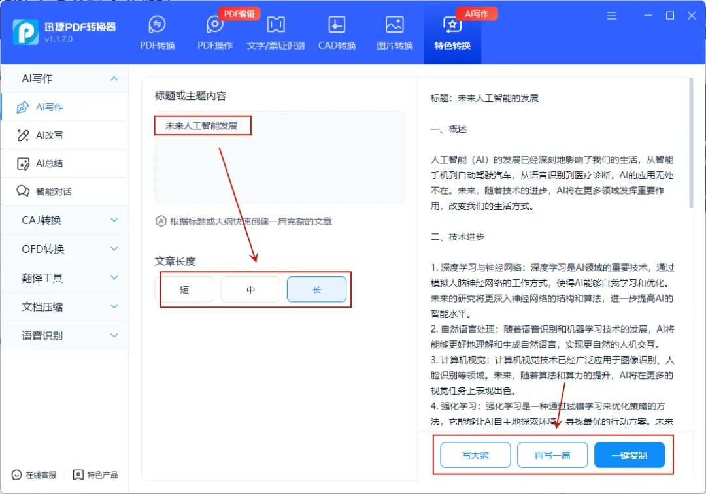Click the hexagon hint icon beside 根据标题
The height and width of the screenshot is (494, 706).
coord(161,222)
